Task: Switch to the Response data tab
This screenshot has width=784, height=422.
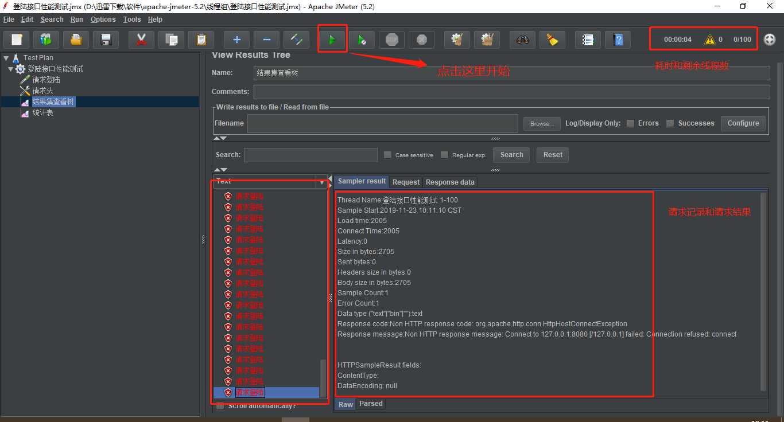Action: click(x=450, y=182)
